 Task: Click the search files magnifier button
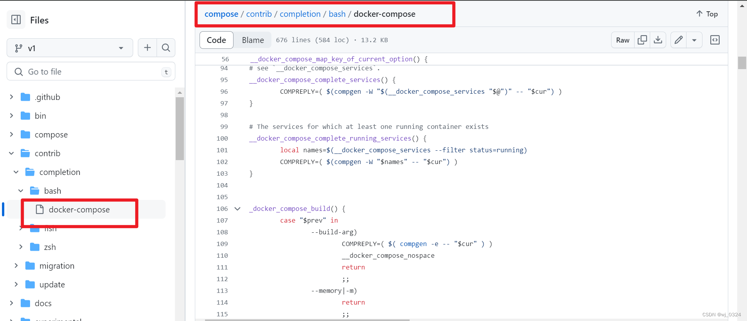[166, 48]
